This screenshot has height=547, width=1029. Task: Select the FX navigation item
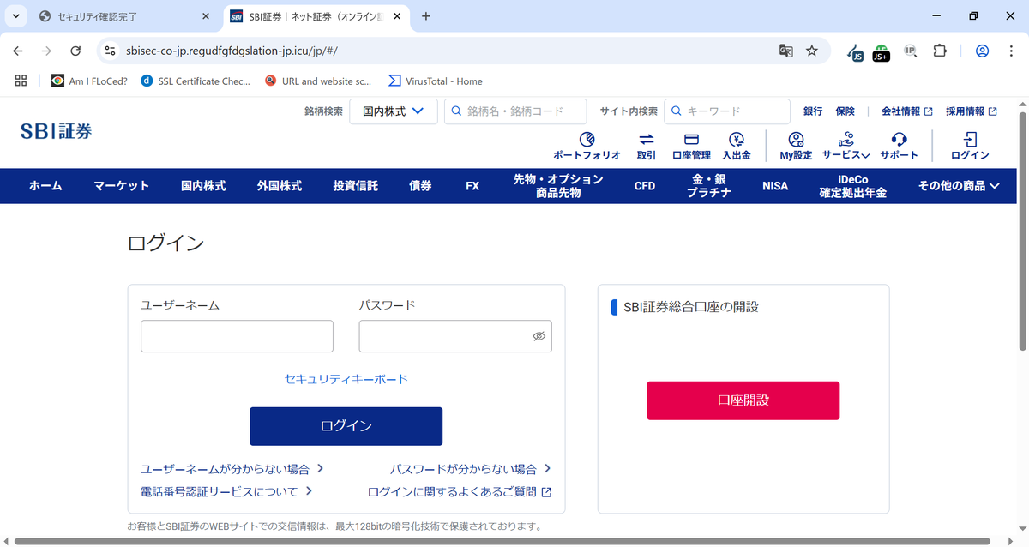pyautogui.click(x=472, y=185)
